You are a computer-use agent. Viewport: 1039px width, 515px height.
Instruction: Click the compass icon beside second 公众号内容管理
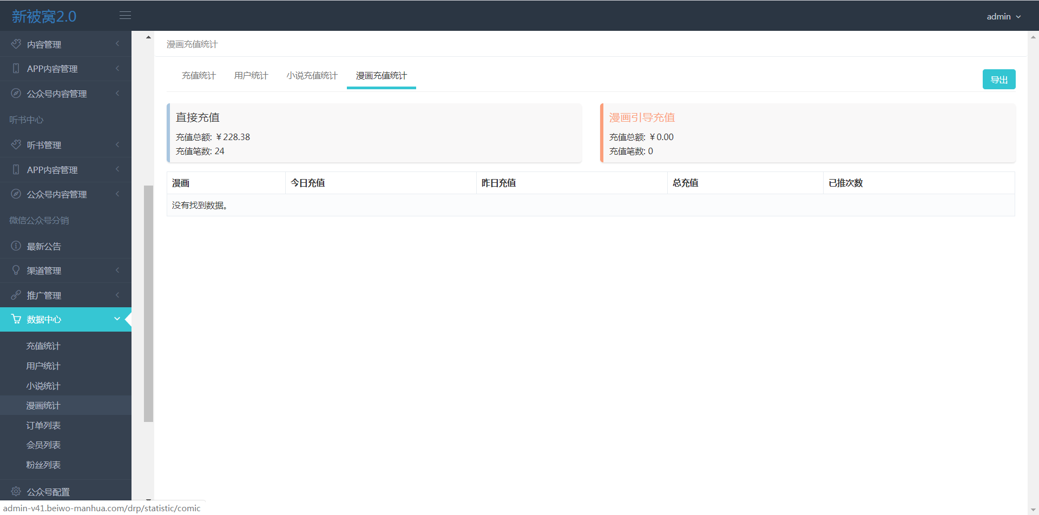[x=16, y=194]
